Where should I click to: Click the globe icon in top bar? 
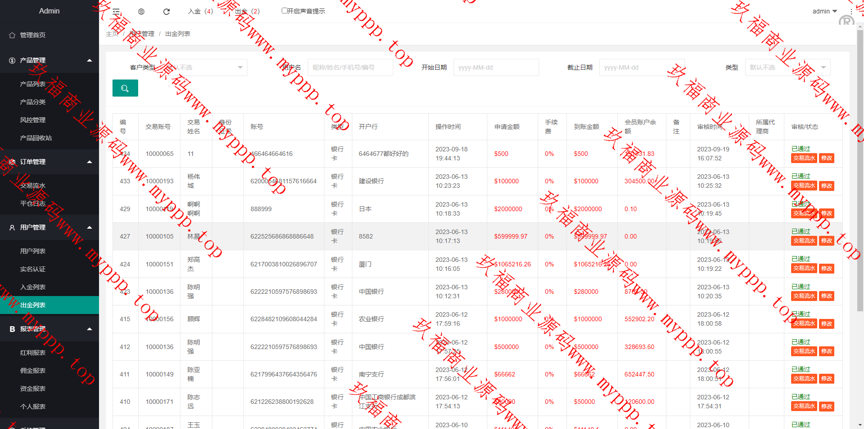point(141,12)
